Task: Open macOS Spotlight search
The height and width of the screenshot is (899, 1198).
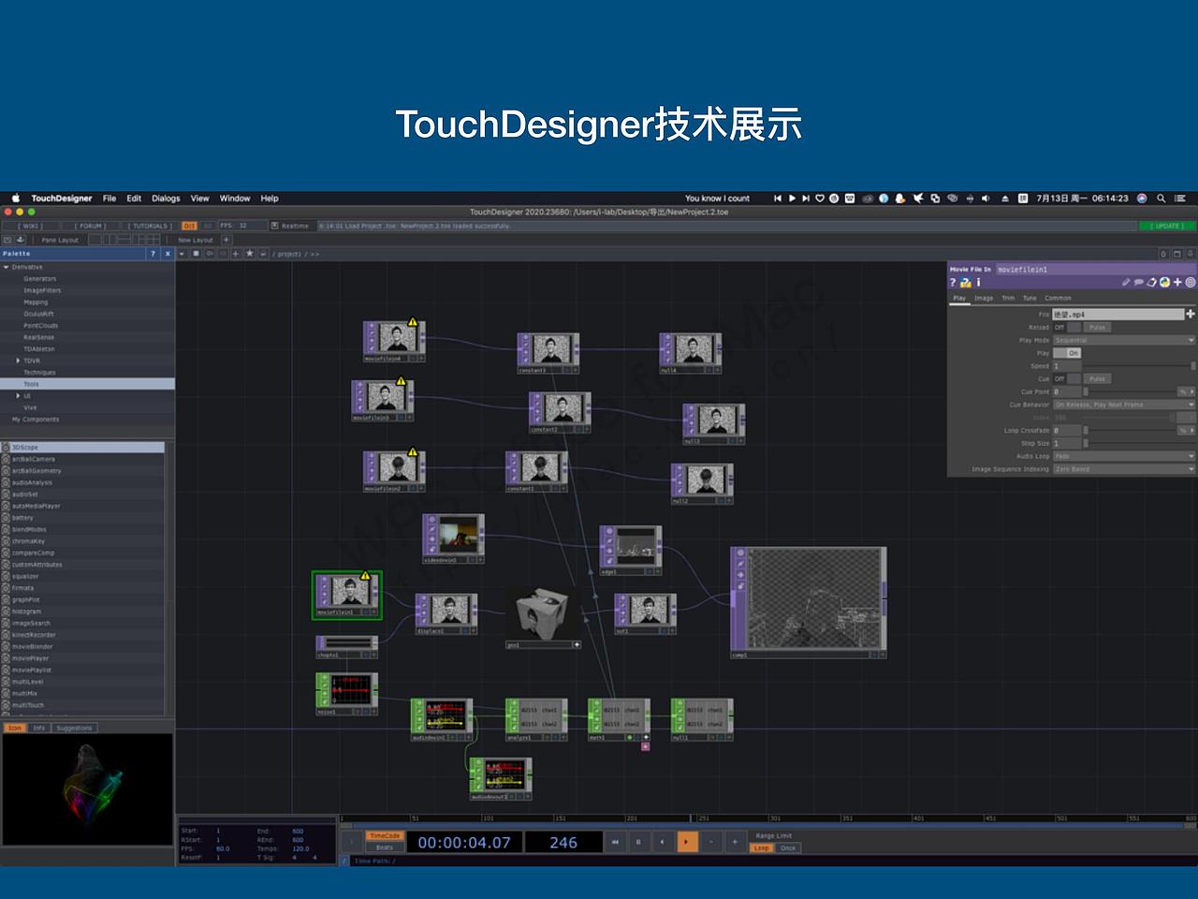Action: click(x=1161, y=199)
